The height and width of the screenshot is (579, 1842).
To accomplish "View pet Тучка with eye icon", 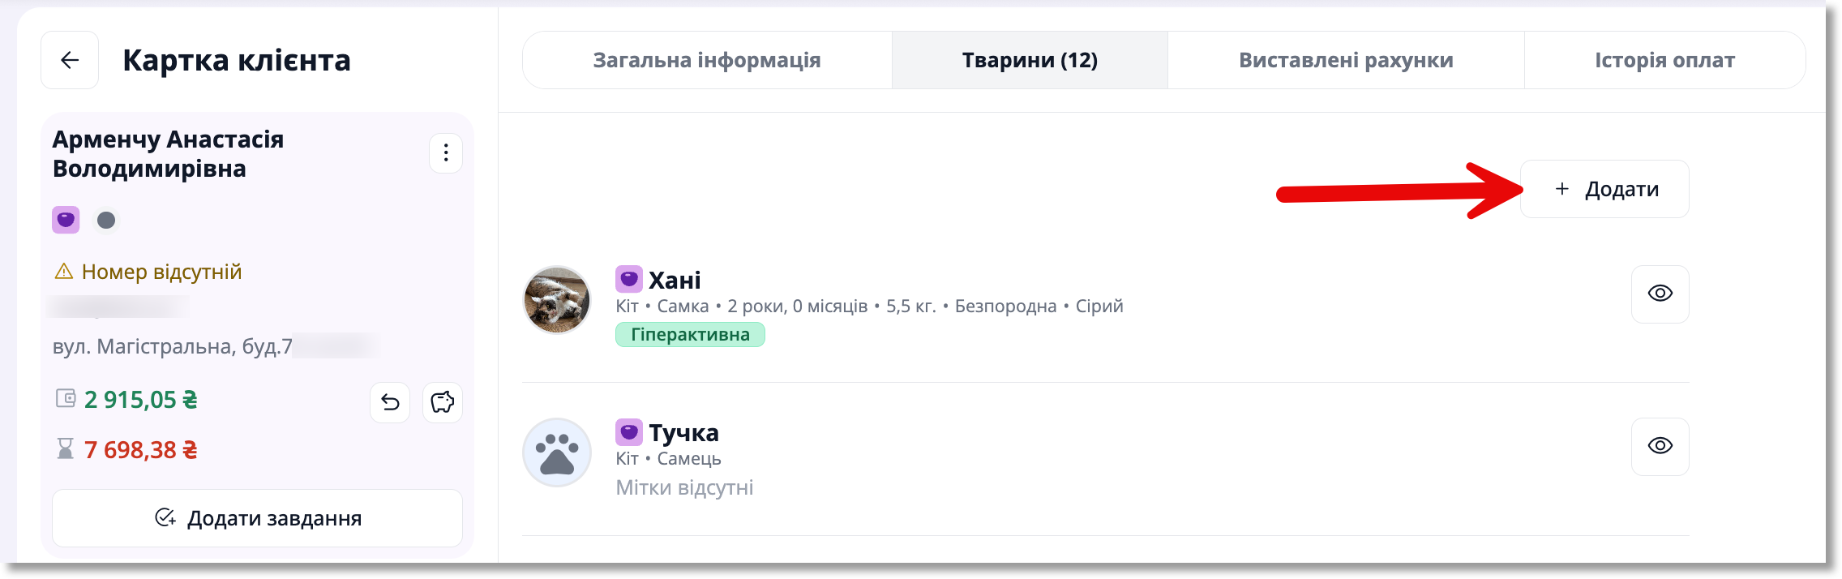I will point(1660,446).
